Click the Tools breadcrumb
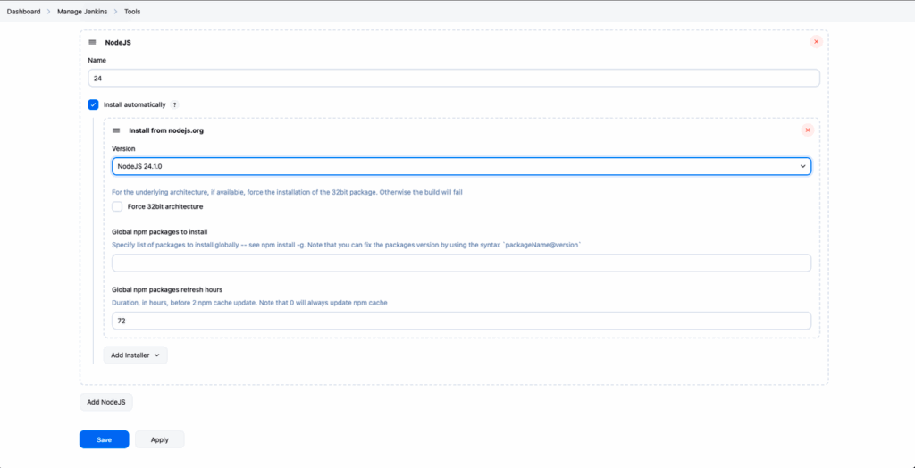 coord(132,12)
